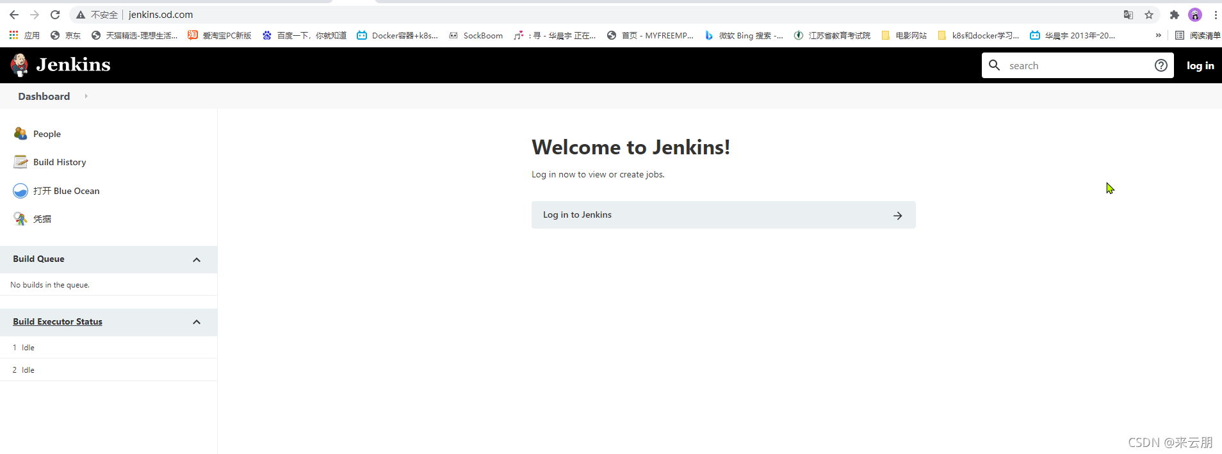Click the Log in to Jenkins button

[x=723, y=215]
